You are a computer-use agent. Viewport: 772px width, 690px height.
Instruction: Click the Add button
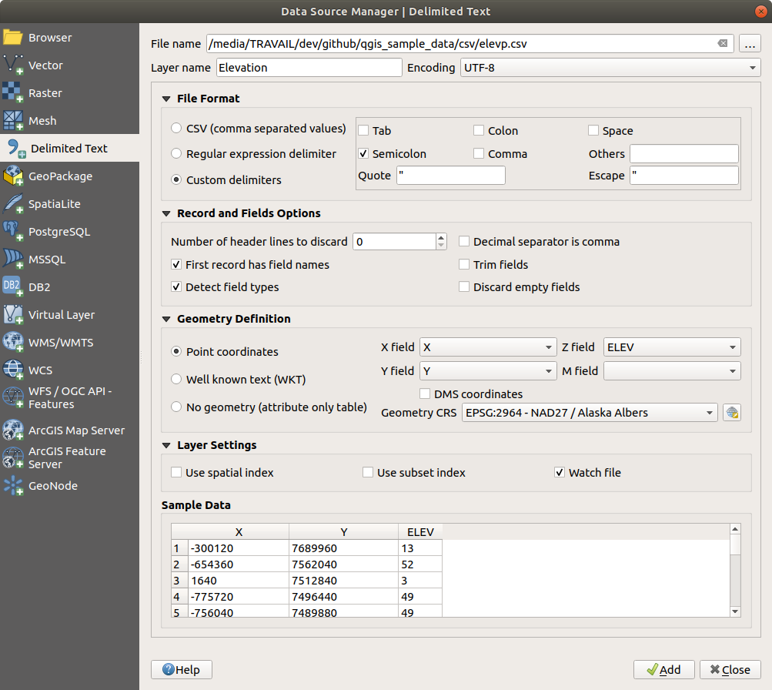coord(663,669)
